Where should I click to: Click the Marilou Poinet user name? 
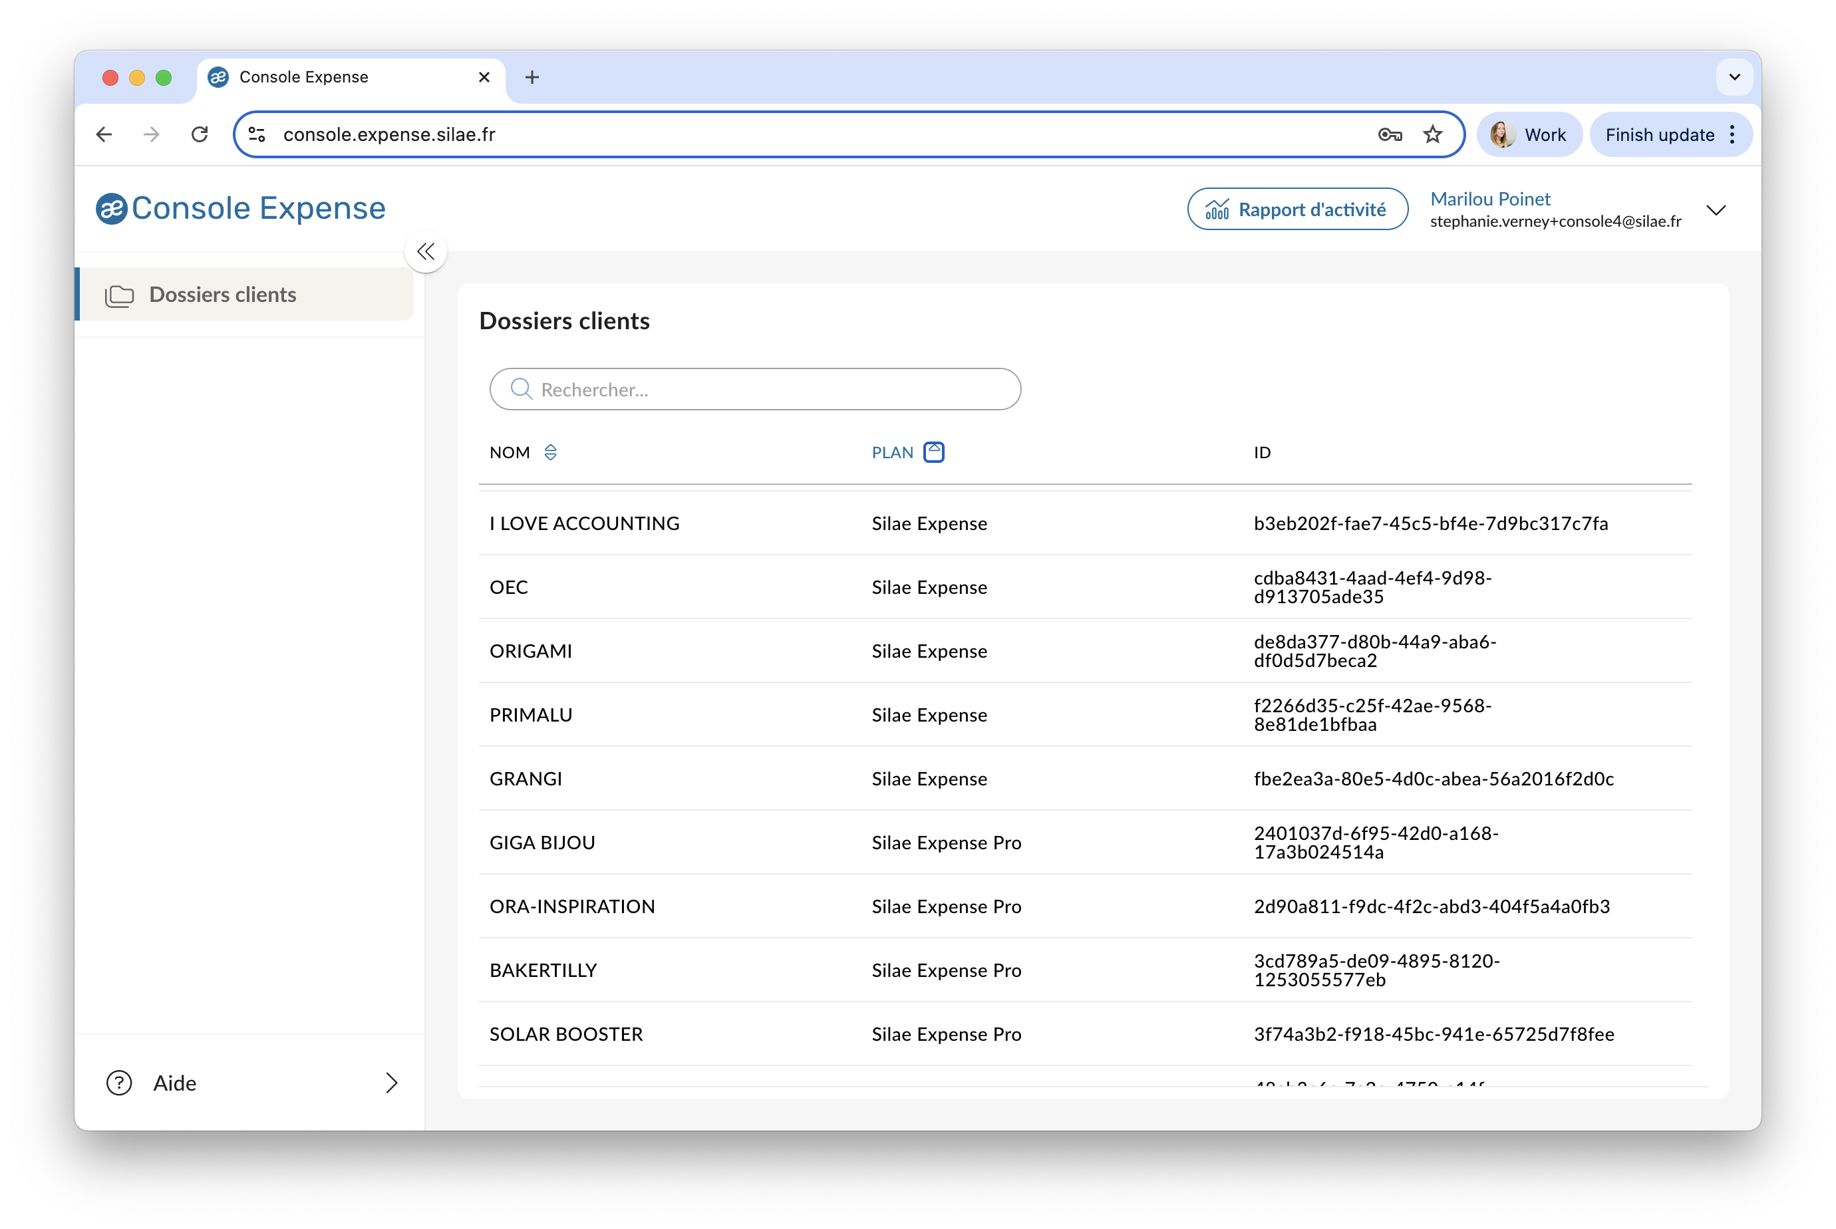tap(1489, 199)
